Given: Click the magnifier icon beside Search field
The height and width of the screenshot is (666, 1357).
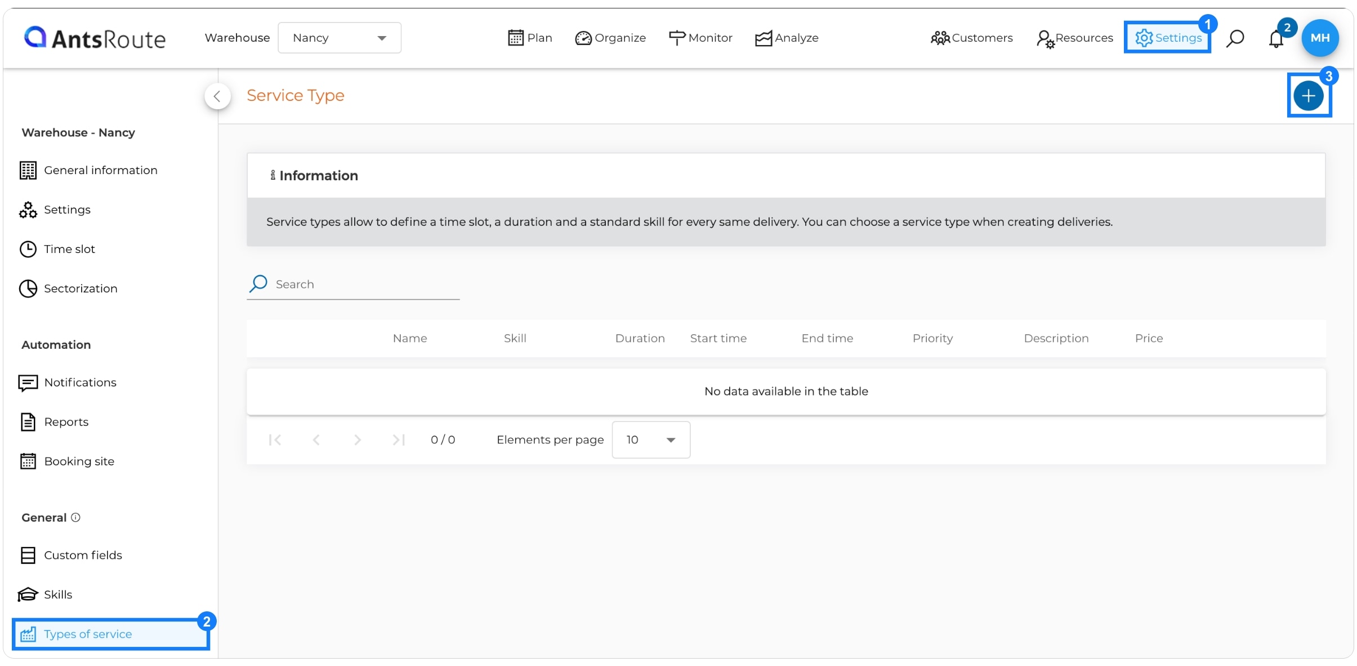Looking at the screenshot, I should (x=258, y=283).
